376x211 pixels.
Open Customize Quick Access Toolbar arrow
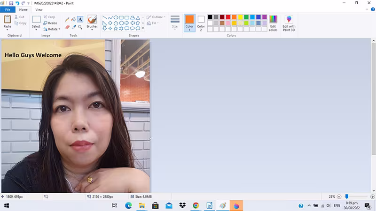tap(29, 3)
